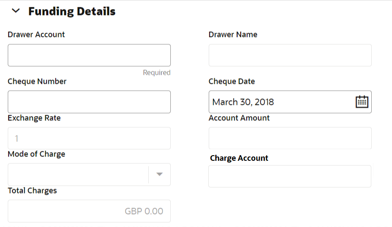
Task: Focus the Account Amount field
Action: pyautogui.click(x=290, y=138)
